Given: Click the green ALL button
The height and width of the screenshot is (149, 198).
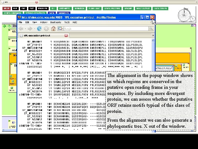Looking at the screenshot, I should [x=53, y=9].
